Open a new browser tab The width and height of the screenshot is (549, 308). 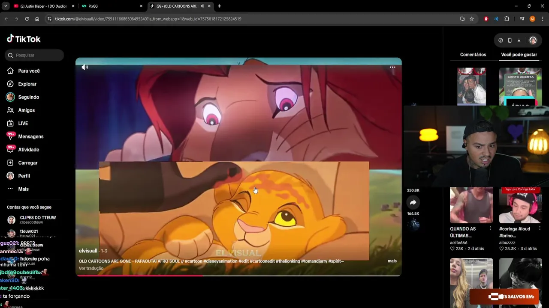click(219, 6)
